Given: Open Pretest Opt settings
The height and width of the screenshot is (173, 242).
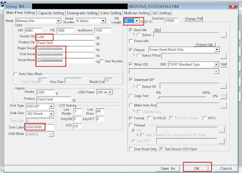Looking at the screenshot, I should (204, 45).
